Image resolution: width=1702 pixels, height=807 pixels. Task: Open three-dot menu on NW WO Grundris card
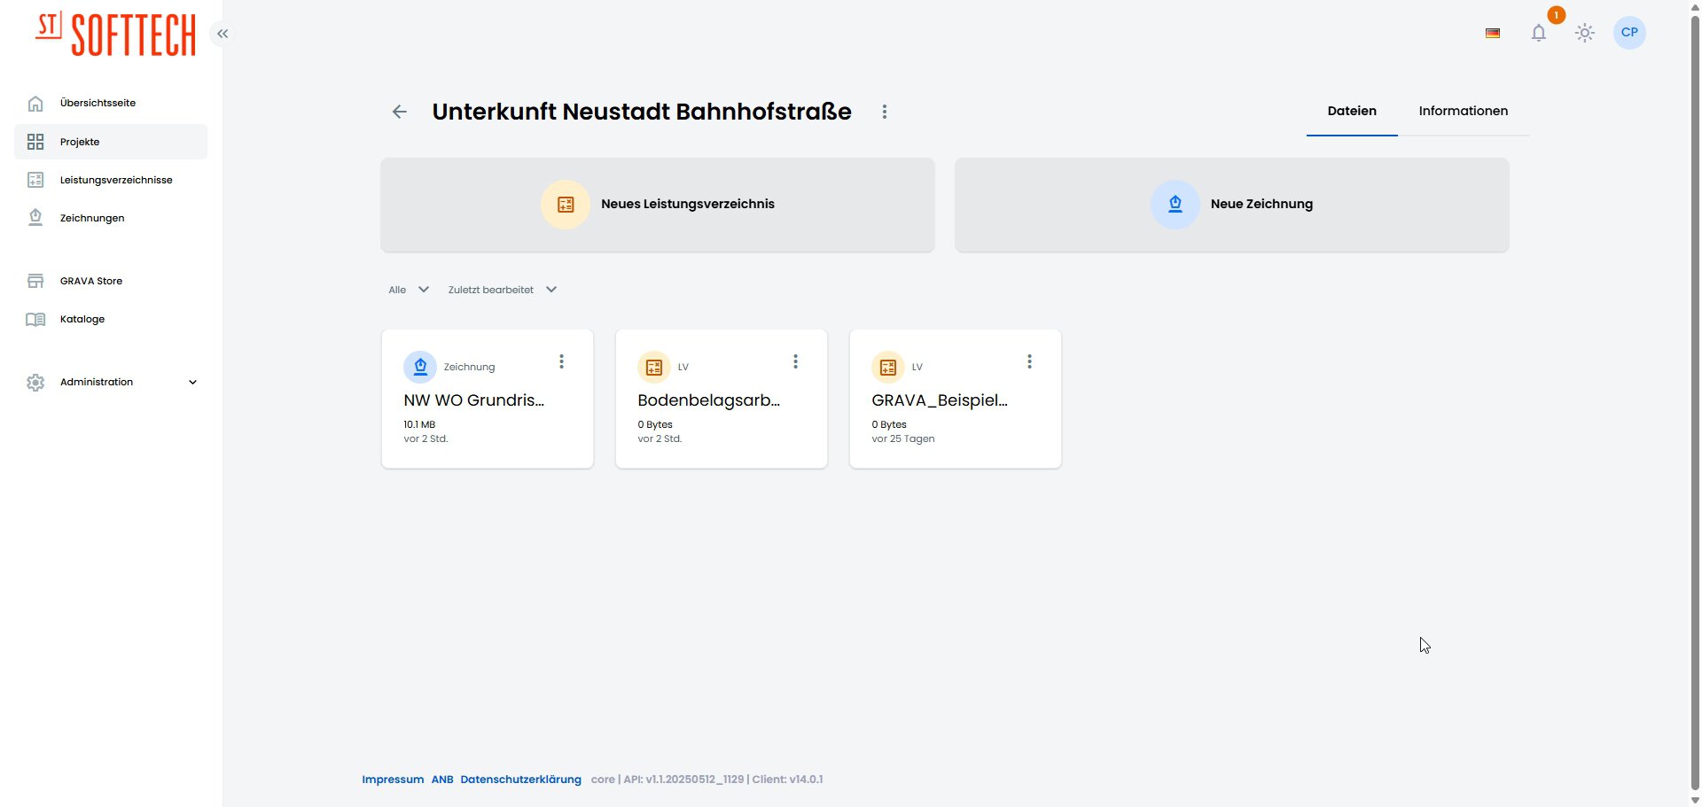point(561,361)
